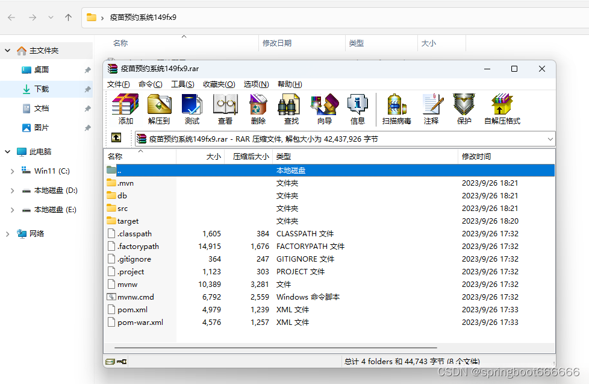The height and width of the screenshot is (384, 589).
Task: Click the pin icon next to 文档
Action: point(87,109)
